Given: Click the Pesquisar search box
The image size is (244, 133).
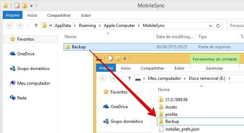Looking at the screenshot, I should (x=236, y=26).
